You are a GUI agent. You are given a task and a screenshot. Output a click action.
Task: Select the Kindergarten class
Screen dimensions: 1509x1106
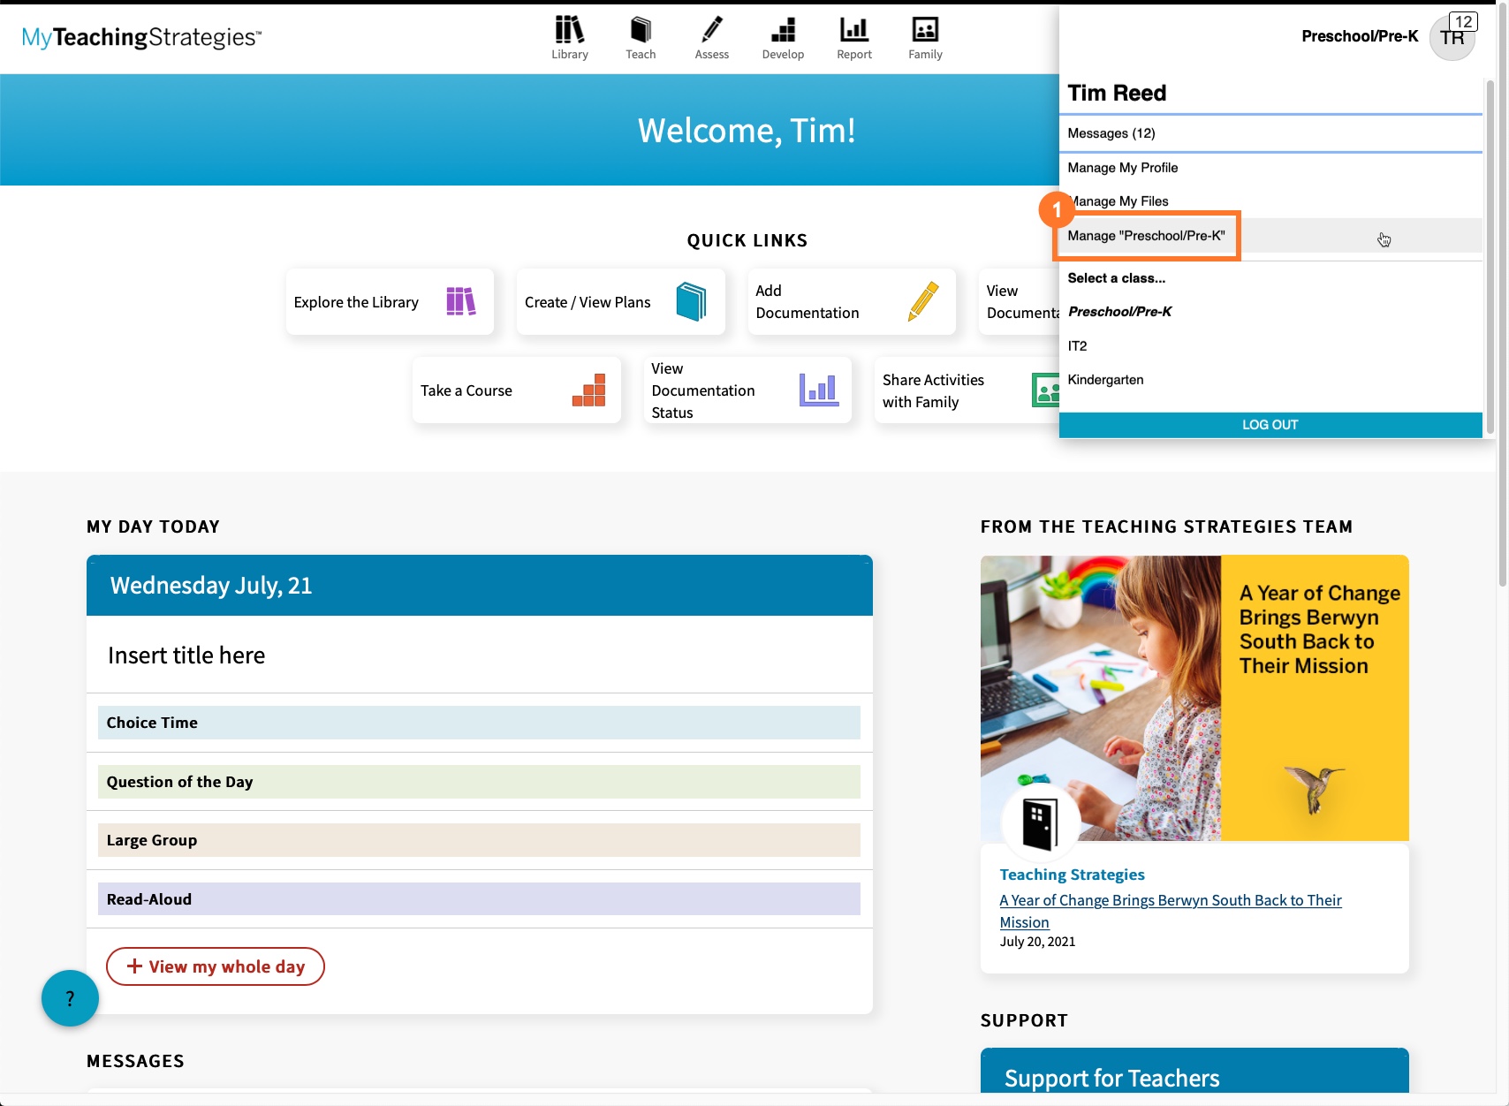coord(1105,379)
